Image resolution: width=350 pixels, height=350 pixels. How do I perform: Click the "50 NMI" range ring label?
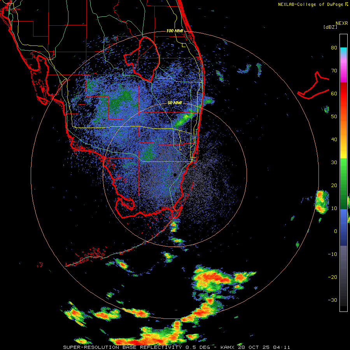coord(175,103)
